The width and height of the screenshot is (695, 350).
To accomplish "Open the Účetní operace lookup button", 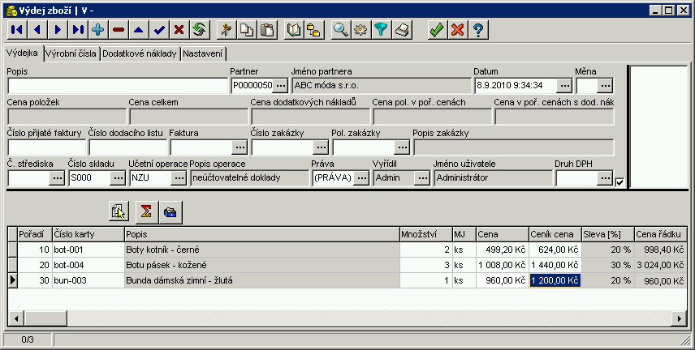I will tap(179, 178).
